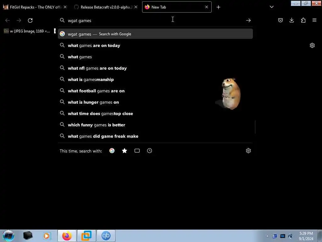
Task: Choose suggestion 'what is gamesmanship'
Action: pos(155,79)
